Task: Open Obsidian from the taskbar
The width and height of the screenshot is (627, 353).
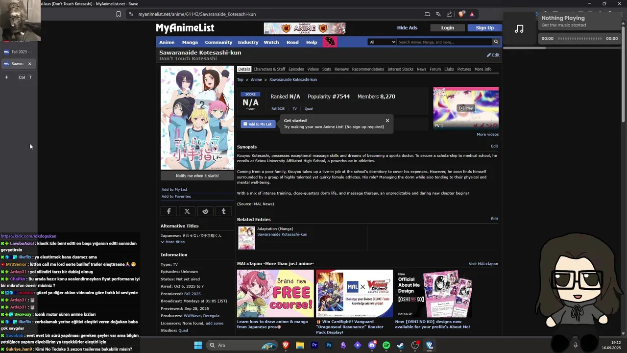Action: 343,345
